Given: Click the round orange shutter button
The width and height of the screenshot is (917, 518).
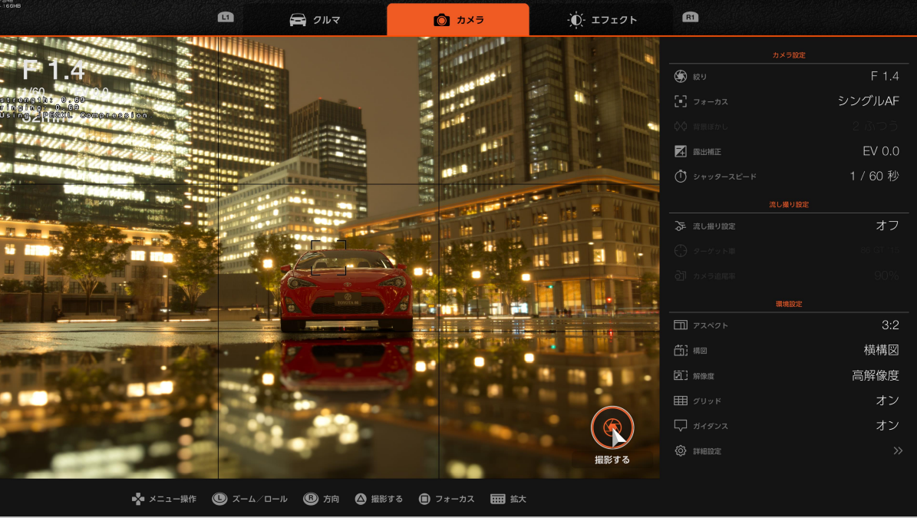Looking at the screenshot, I should coord(612,427).
